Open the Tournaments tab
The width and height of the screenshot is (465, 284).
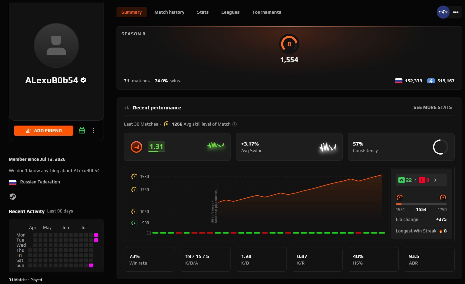click(x=266, y=12)
